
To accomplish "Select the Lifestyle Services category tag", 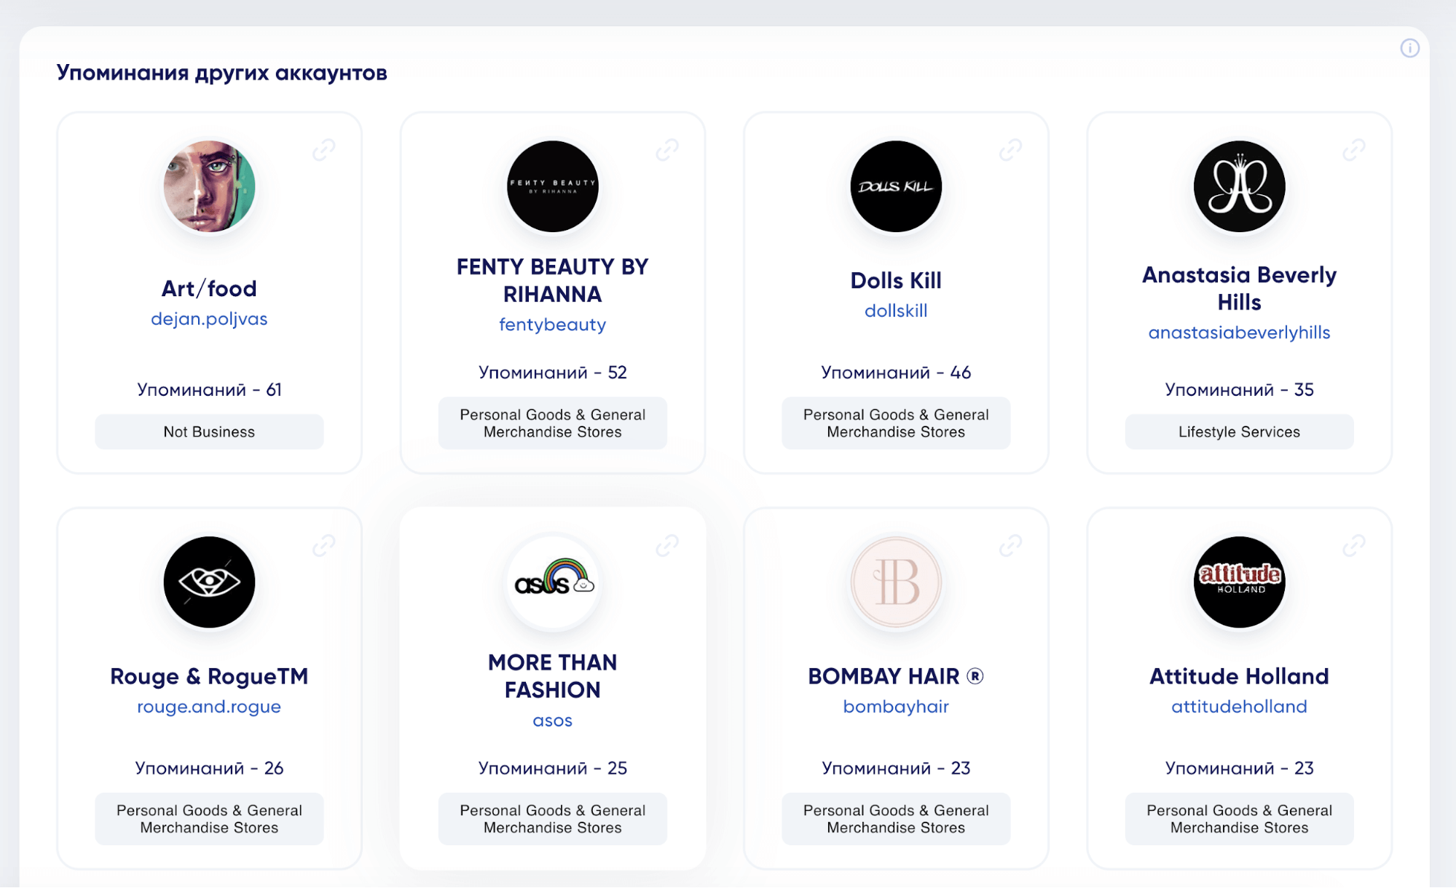I will tap(1239, 432).
